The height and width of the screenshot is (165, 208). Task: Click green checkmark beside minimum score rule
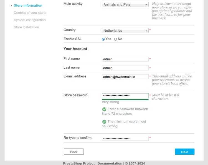pyautogui.click(x=104, y=122)
